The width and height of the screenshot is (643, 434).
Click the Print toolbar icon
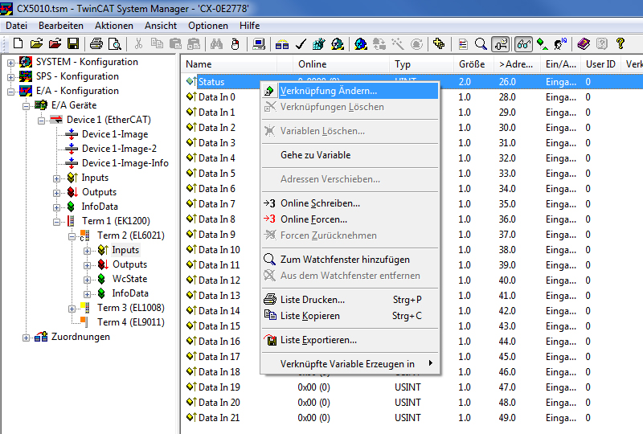pos(96,43)
